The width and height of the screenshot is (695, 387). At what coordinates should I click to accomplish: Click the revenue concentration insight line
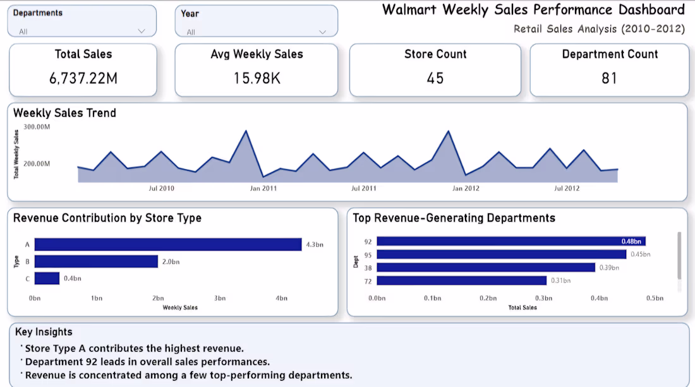188,375
